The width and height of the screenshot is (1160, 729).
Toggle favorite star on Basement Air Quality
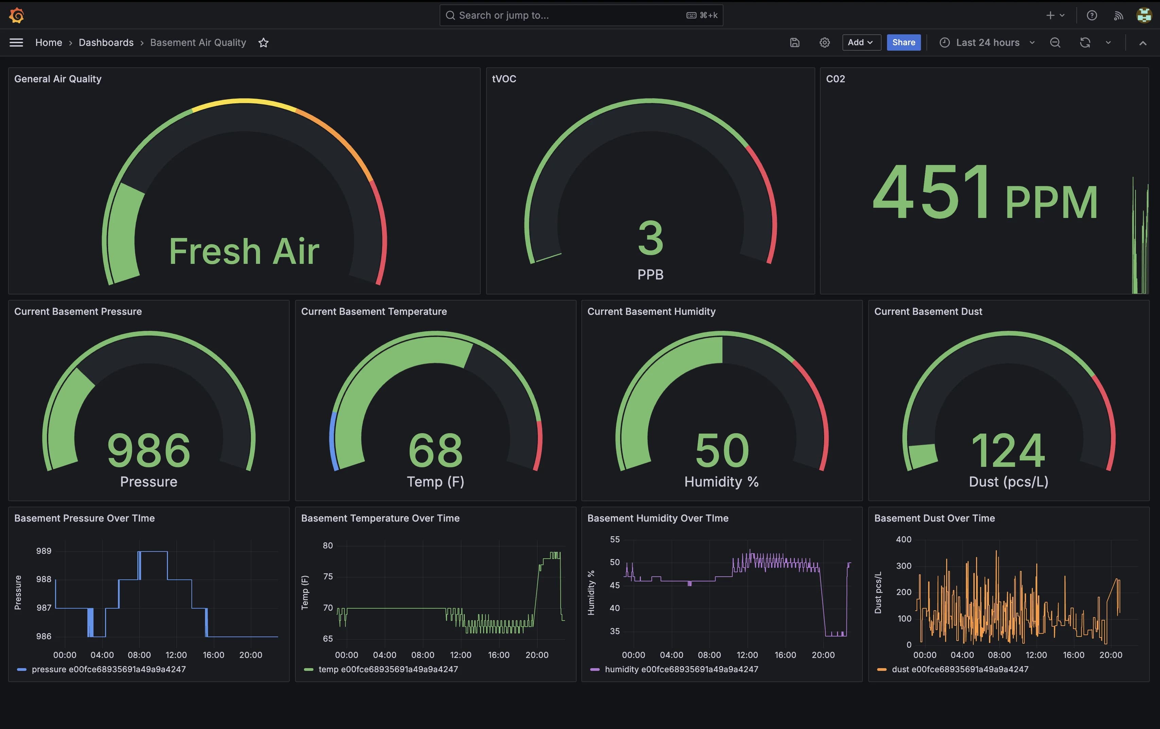(263, 43)
